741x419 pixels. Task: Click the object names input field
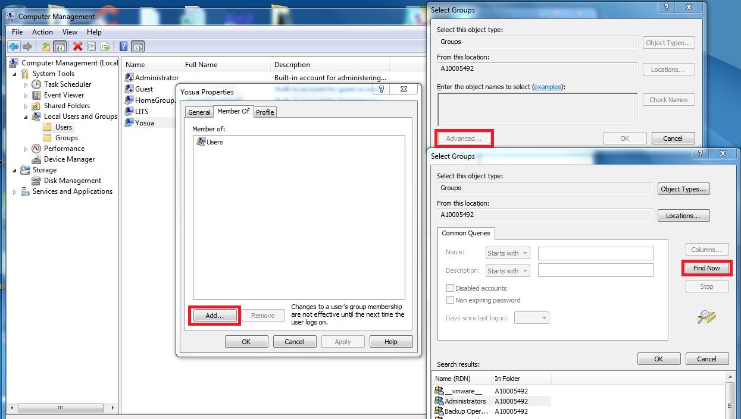536,107
